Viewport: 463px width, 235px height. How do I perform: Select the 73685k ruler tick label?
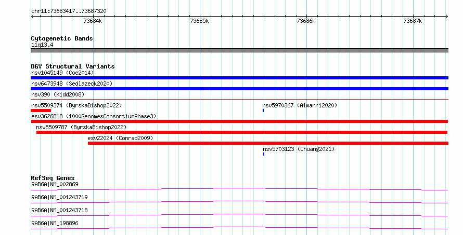click(x=200, y=21)
